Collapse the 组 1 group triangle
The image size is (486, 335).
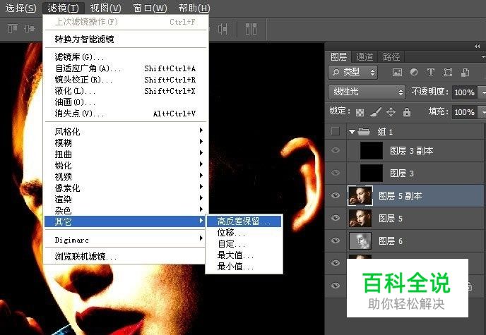click(x=352, y=132)
